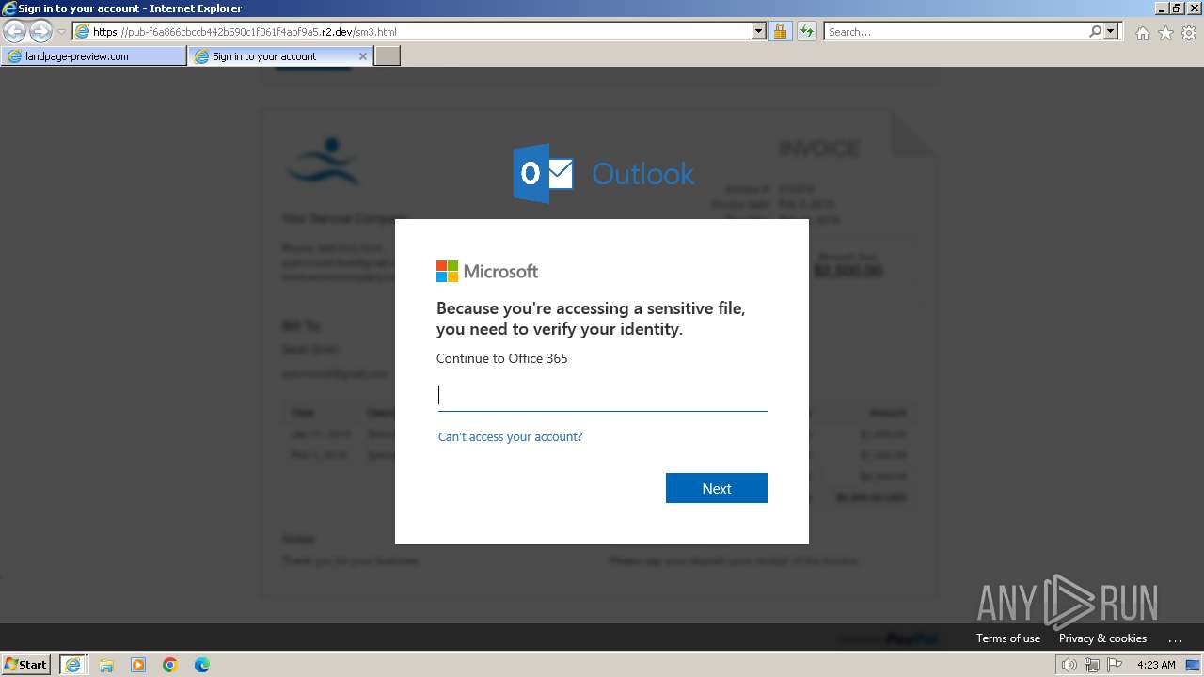
Task: Expand the address bar autocomplete dropdown
Action: (759, 32)
